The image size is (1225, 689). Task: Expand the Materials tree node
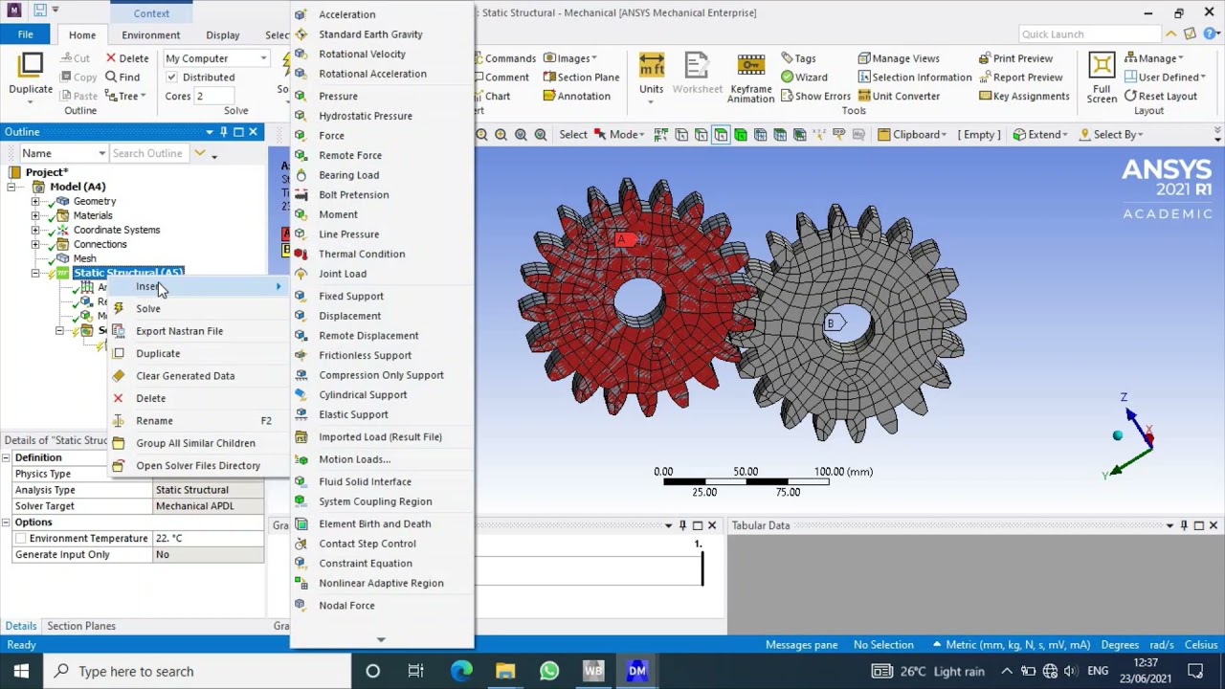[35, 215]
